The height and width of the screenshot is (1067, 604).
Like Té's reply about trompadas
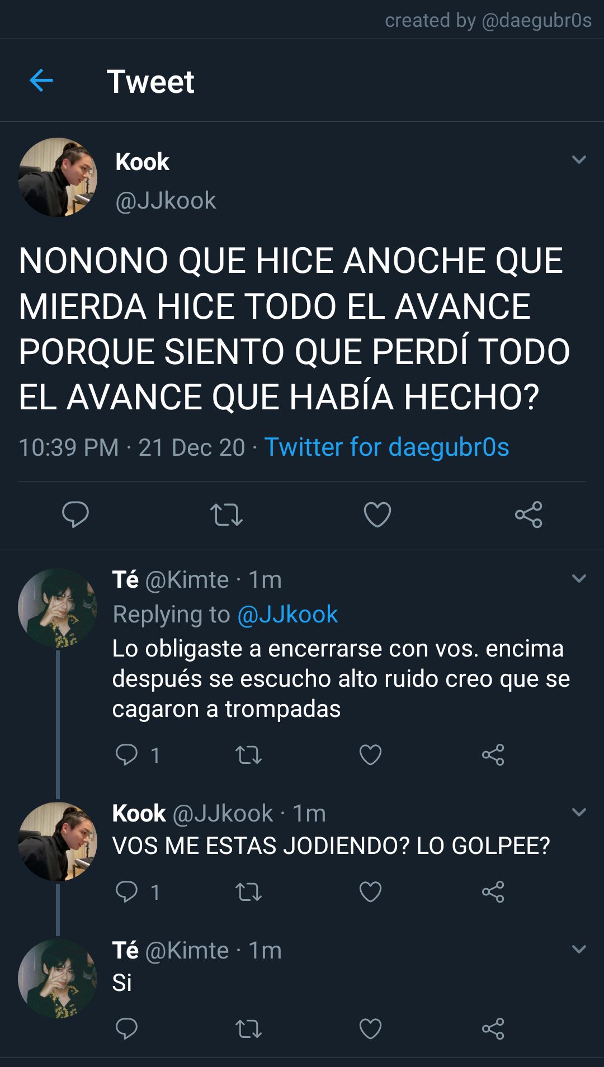(370, 755)
